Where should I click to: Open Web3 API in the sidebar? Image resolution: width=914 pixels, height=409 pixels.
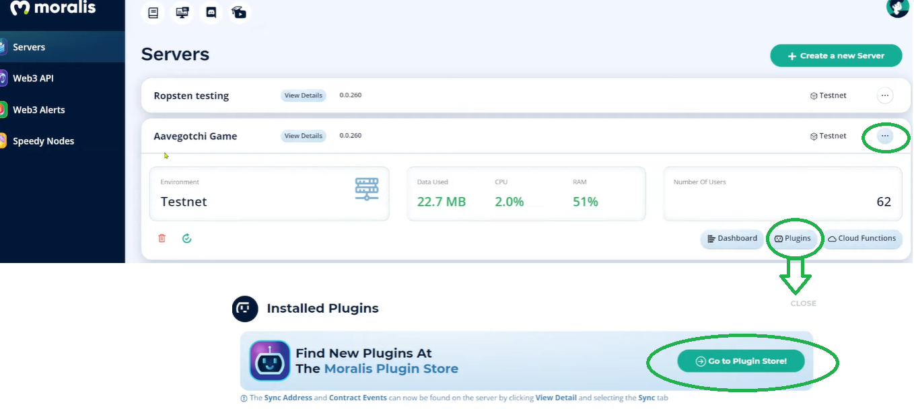(63, 78)
